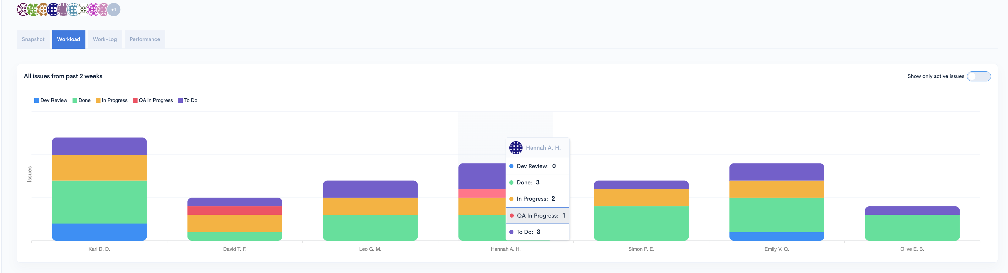Click Karl D. D. green Done segment

click(100, 202)
